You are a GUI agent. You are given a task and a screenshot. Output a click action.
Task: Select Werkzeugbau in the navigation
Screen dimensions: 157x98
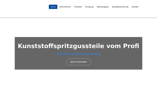(103, 7)
